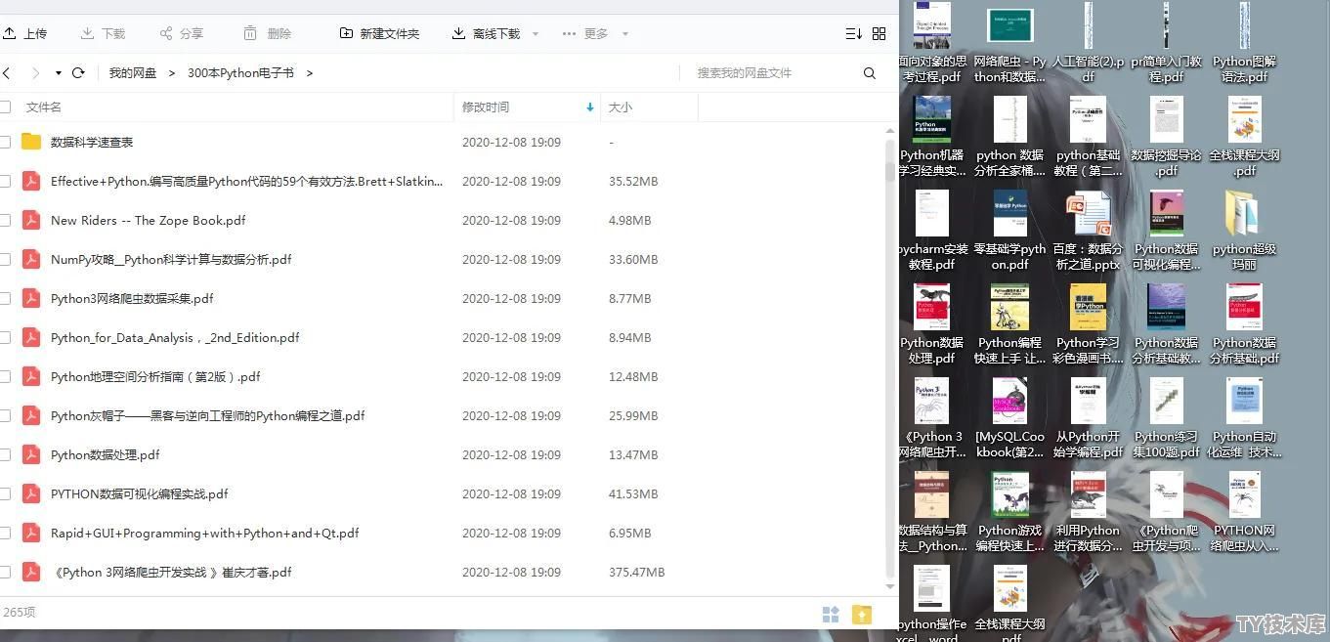The image size is (1330, 642).
Task: Click 300本Python电子书 in the breadcrumb
Action: coord(240,73)
